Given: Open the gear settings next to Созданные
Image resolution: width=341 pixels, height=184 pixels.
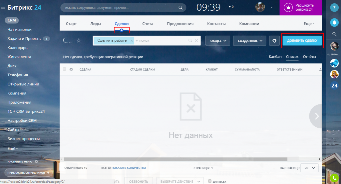Looking at the screenshot, I should click(274, 41).
